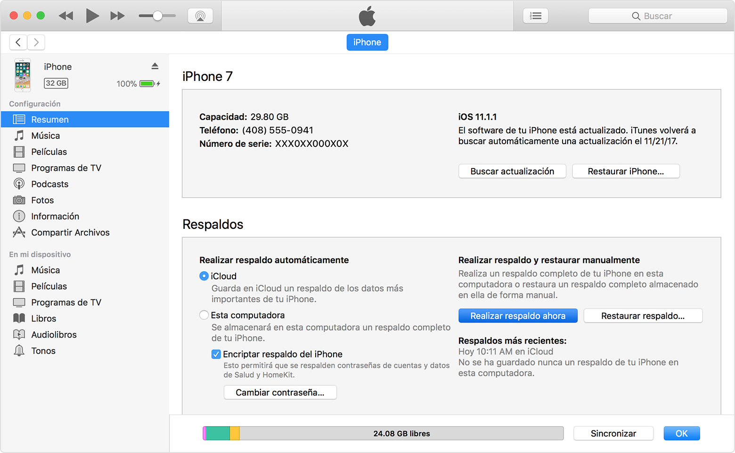Open Audiolibros on the device
Image resolution: width=735 pixels, height=453 pixels.
54,334
